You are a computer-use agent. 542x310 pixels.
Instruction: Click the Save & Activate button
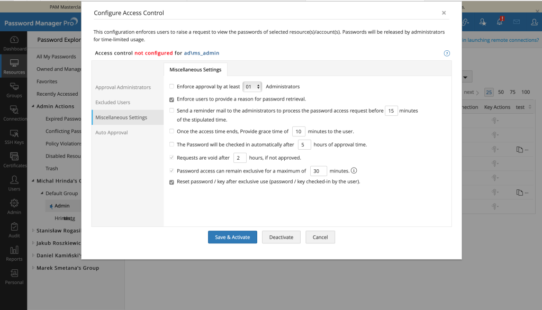coord(232,237)
